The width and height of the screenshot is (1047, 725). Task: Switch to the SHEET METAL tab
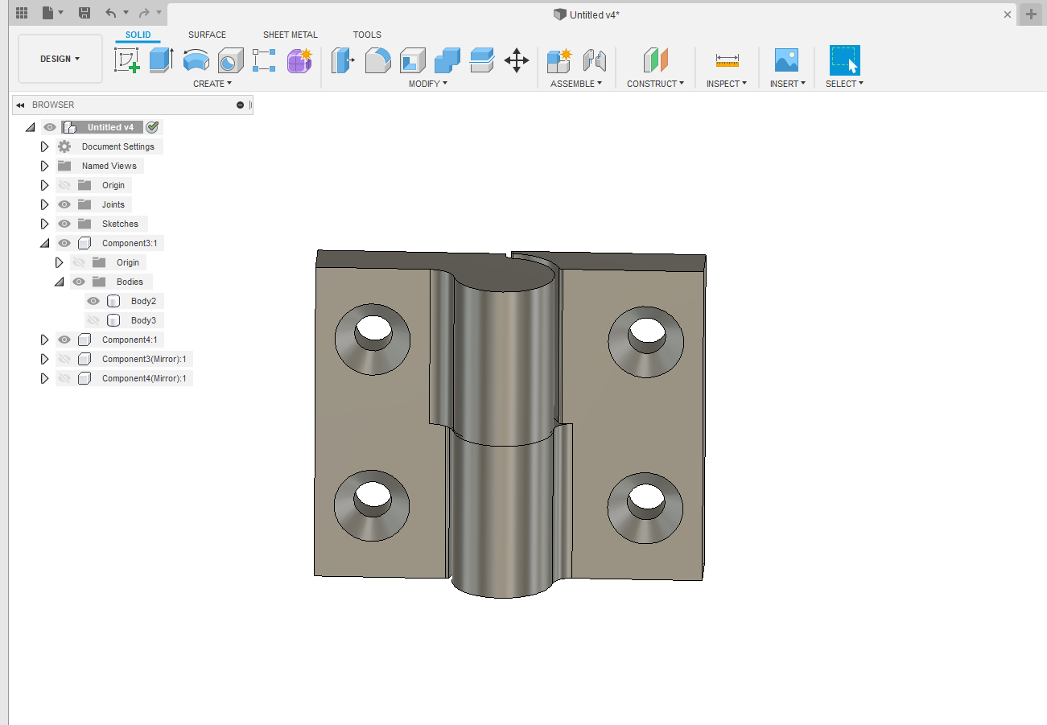[291, 35]
